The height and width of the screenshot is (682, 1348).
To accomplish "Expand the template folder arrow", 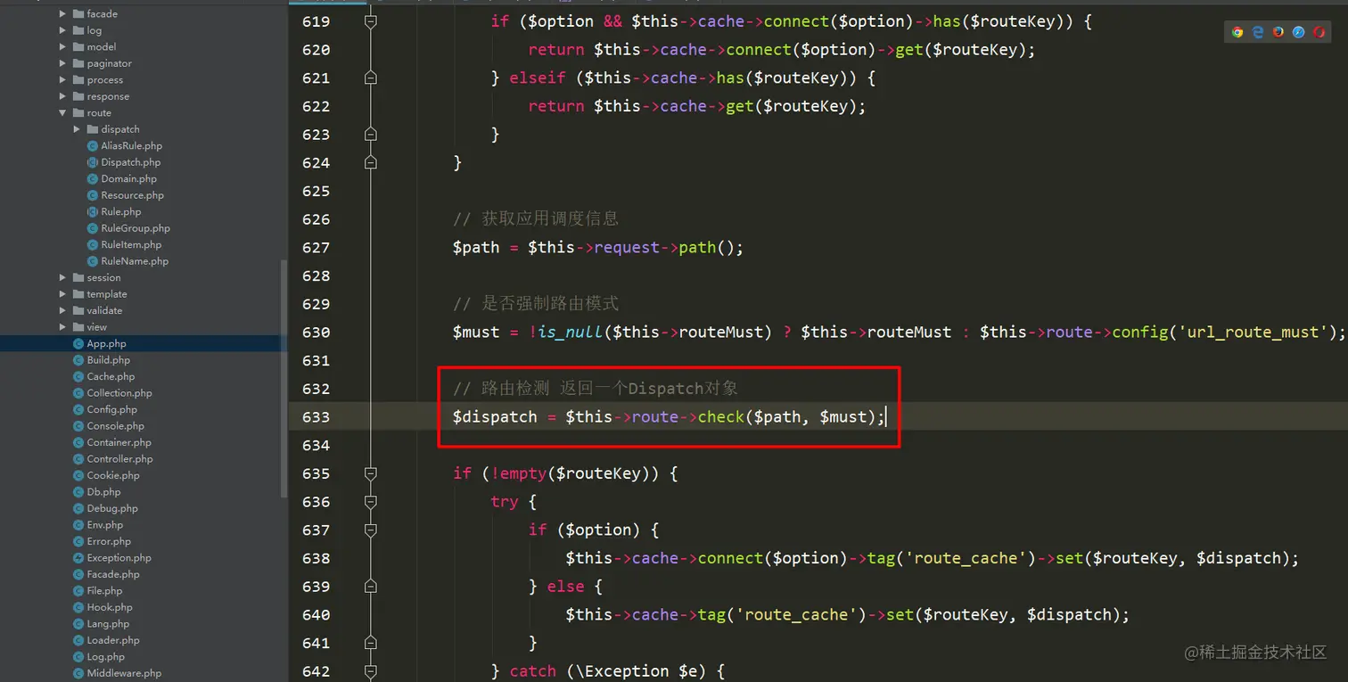I will pos(63,294).
